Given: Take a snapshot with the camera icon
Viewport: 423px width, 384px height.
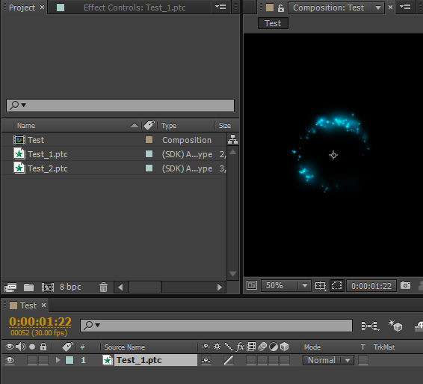Looking at the screenshot, I should coord(405,285).
